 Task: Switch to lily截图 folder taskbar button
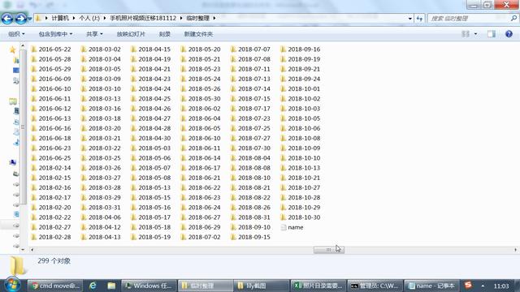(261, 286)
